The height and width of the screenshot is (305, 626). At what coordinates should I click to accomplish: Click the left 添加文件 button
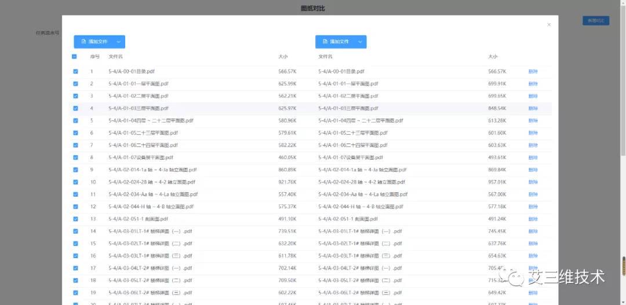coord(95,42)
